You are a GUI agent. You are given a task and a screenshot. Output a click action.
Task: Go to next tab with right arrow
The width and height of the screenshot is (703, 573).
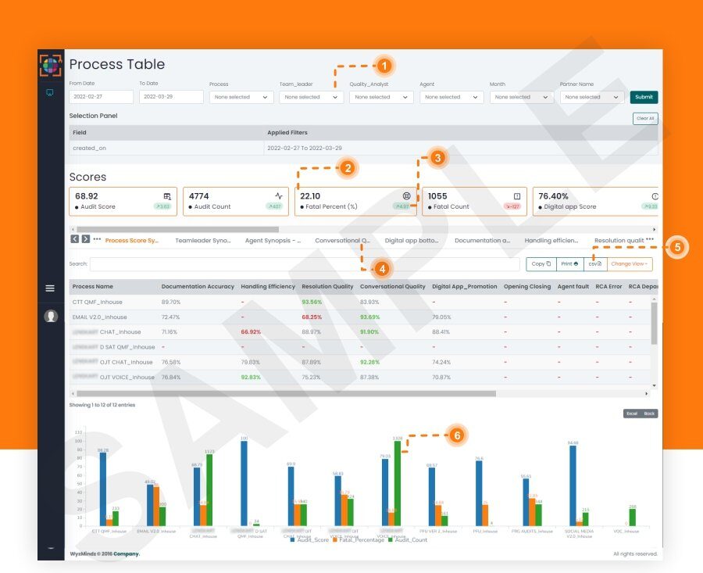[86, 239]
